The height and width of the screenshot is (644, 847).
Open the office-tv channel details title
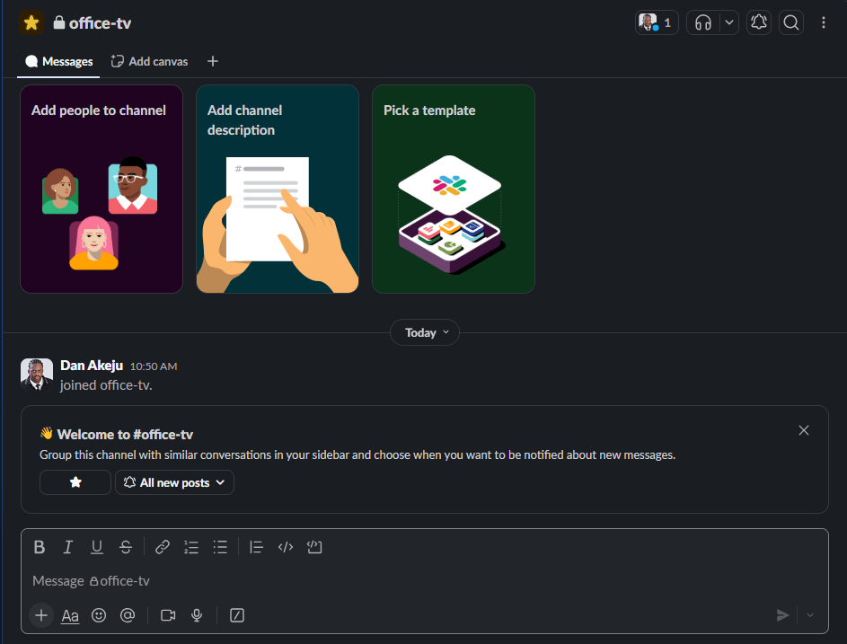[x=93, y=23]
